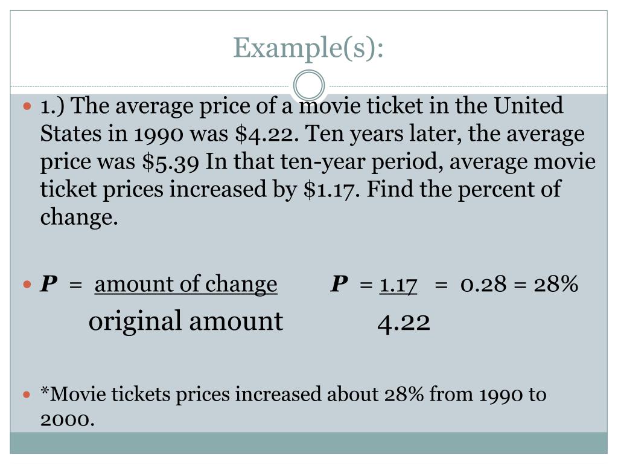Click the orange bullet before Movie tickets
Viewport: 618px width, 464px height.
(x=27, y=394)
